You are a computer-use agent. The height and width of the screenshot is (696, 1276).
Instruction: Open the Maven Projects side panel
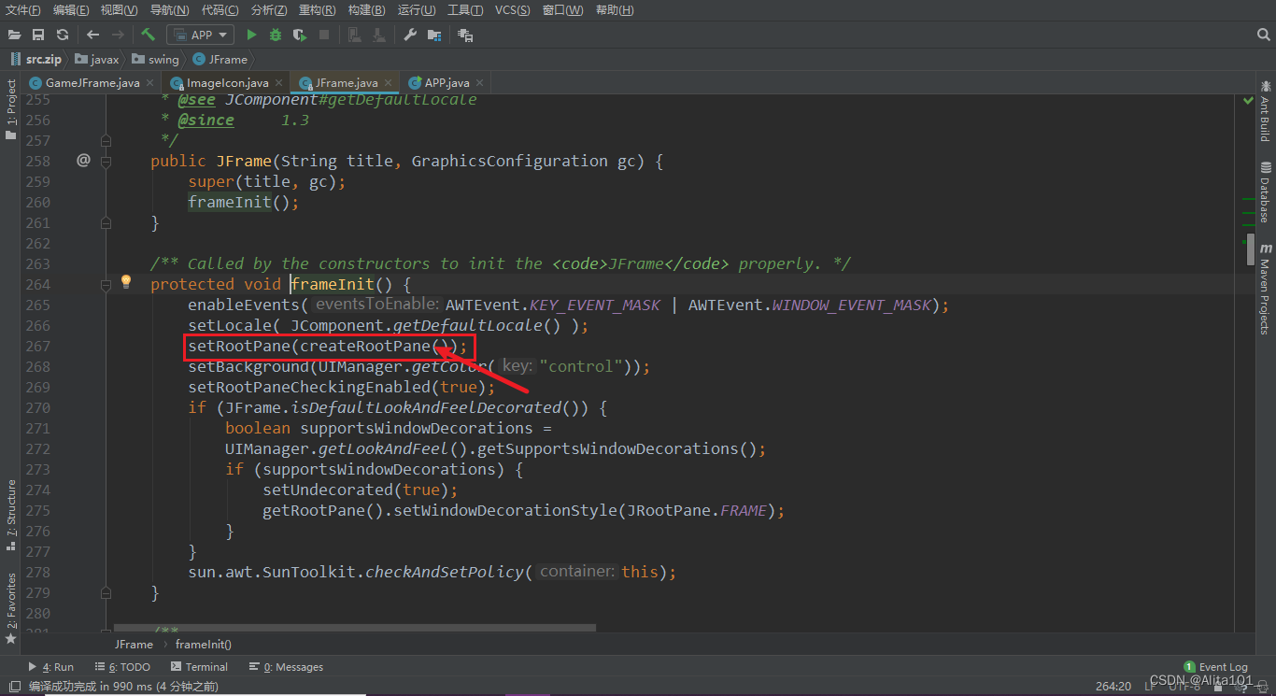(1265, 289)
